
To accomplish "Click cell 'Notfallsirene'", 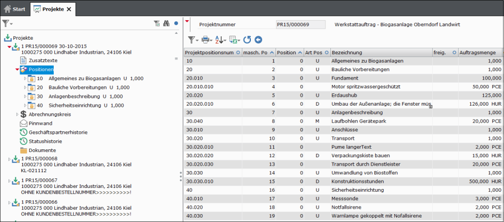I will point(381,207).
